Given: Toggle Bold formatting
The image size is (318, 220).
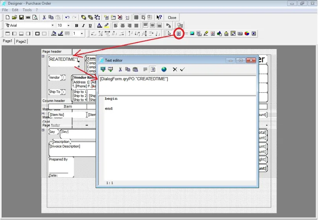Looking at the screenshot, I should 77,25.
